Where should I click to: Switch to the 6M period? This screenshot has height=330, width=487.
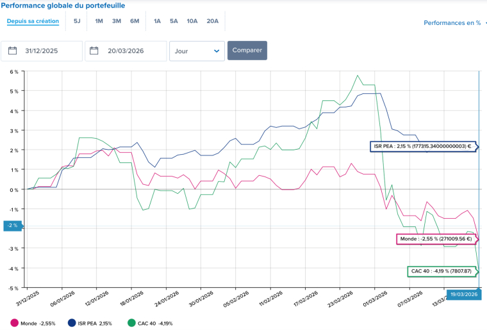(135, 21)
